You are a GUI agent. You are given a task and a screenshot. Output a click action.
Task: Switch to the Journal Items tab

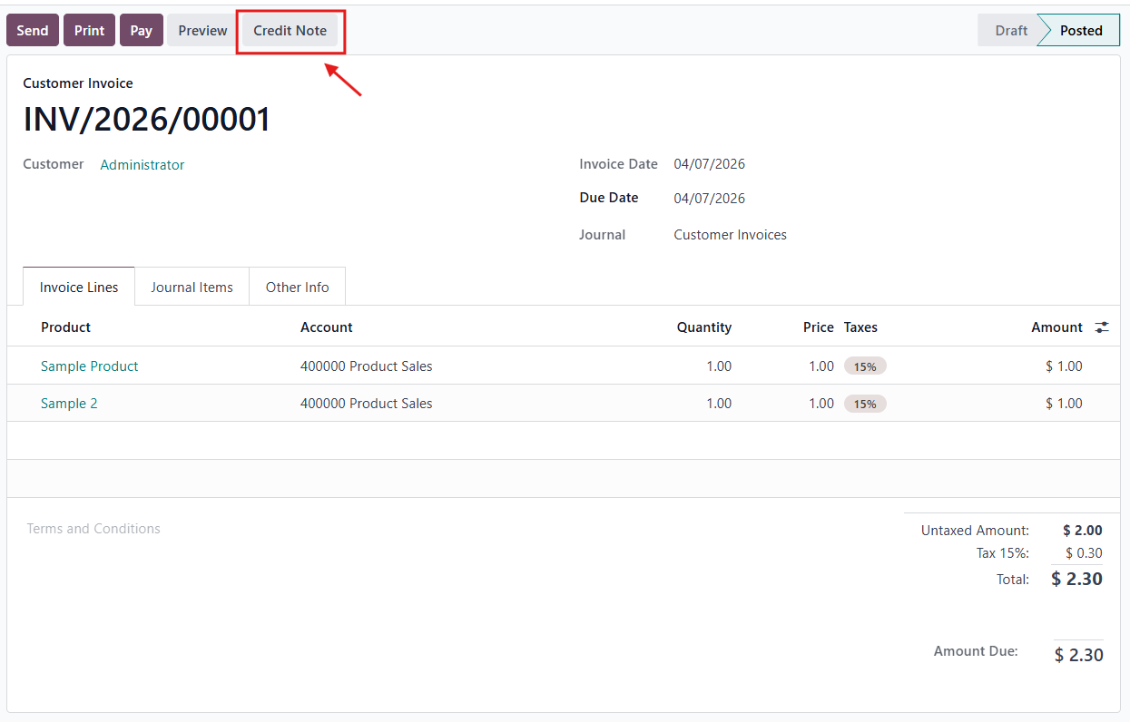pos(192,288)
